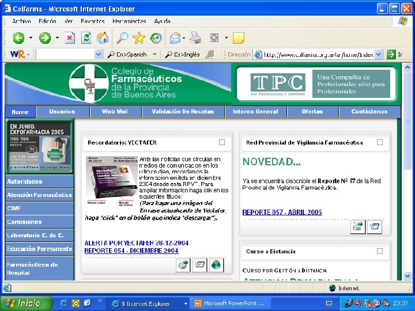Open the Mail envelope icon

[x=175, y=38]
